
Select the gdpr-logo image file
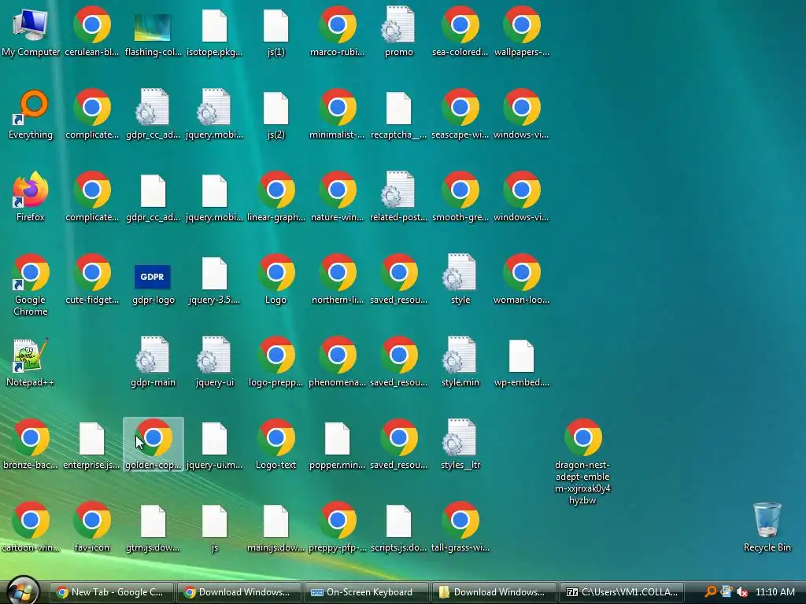153,285
